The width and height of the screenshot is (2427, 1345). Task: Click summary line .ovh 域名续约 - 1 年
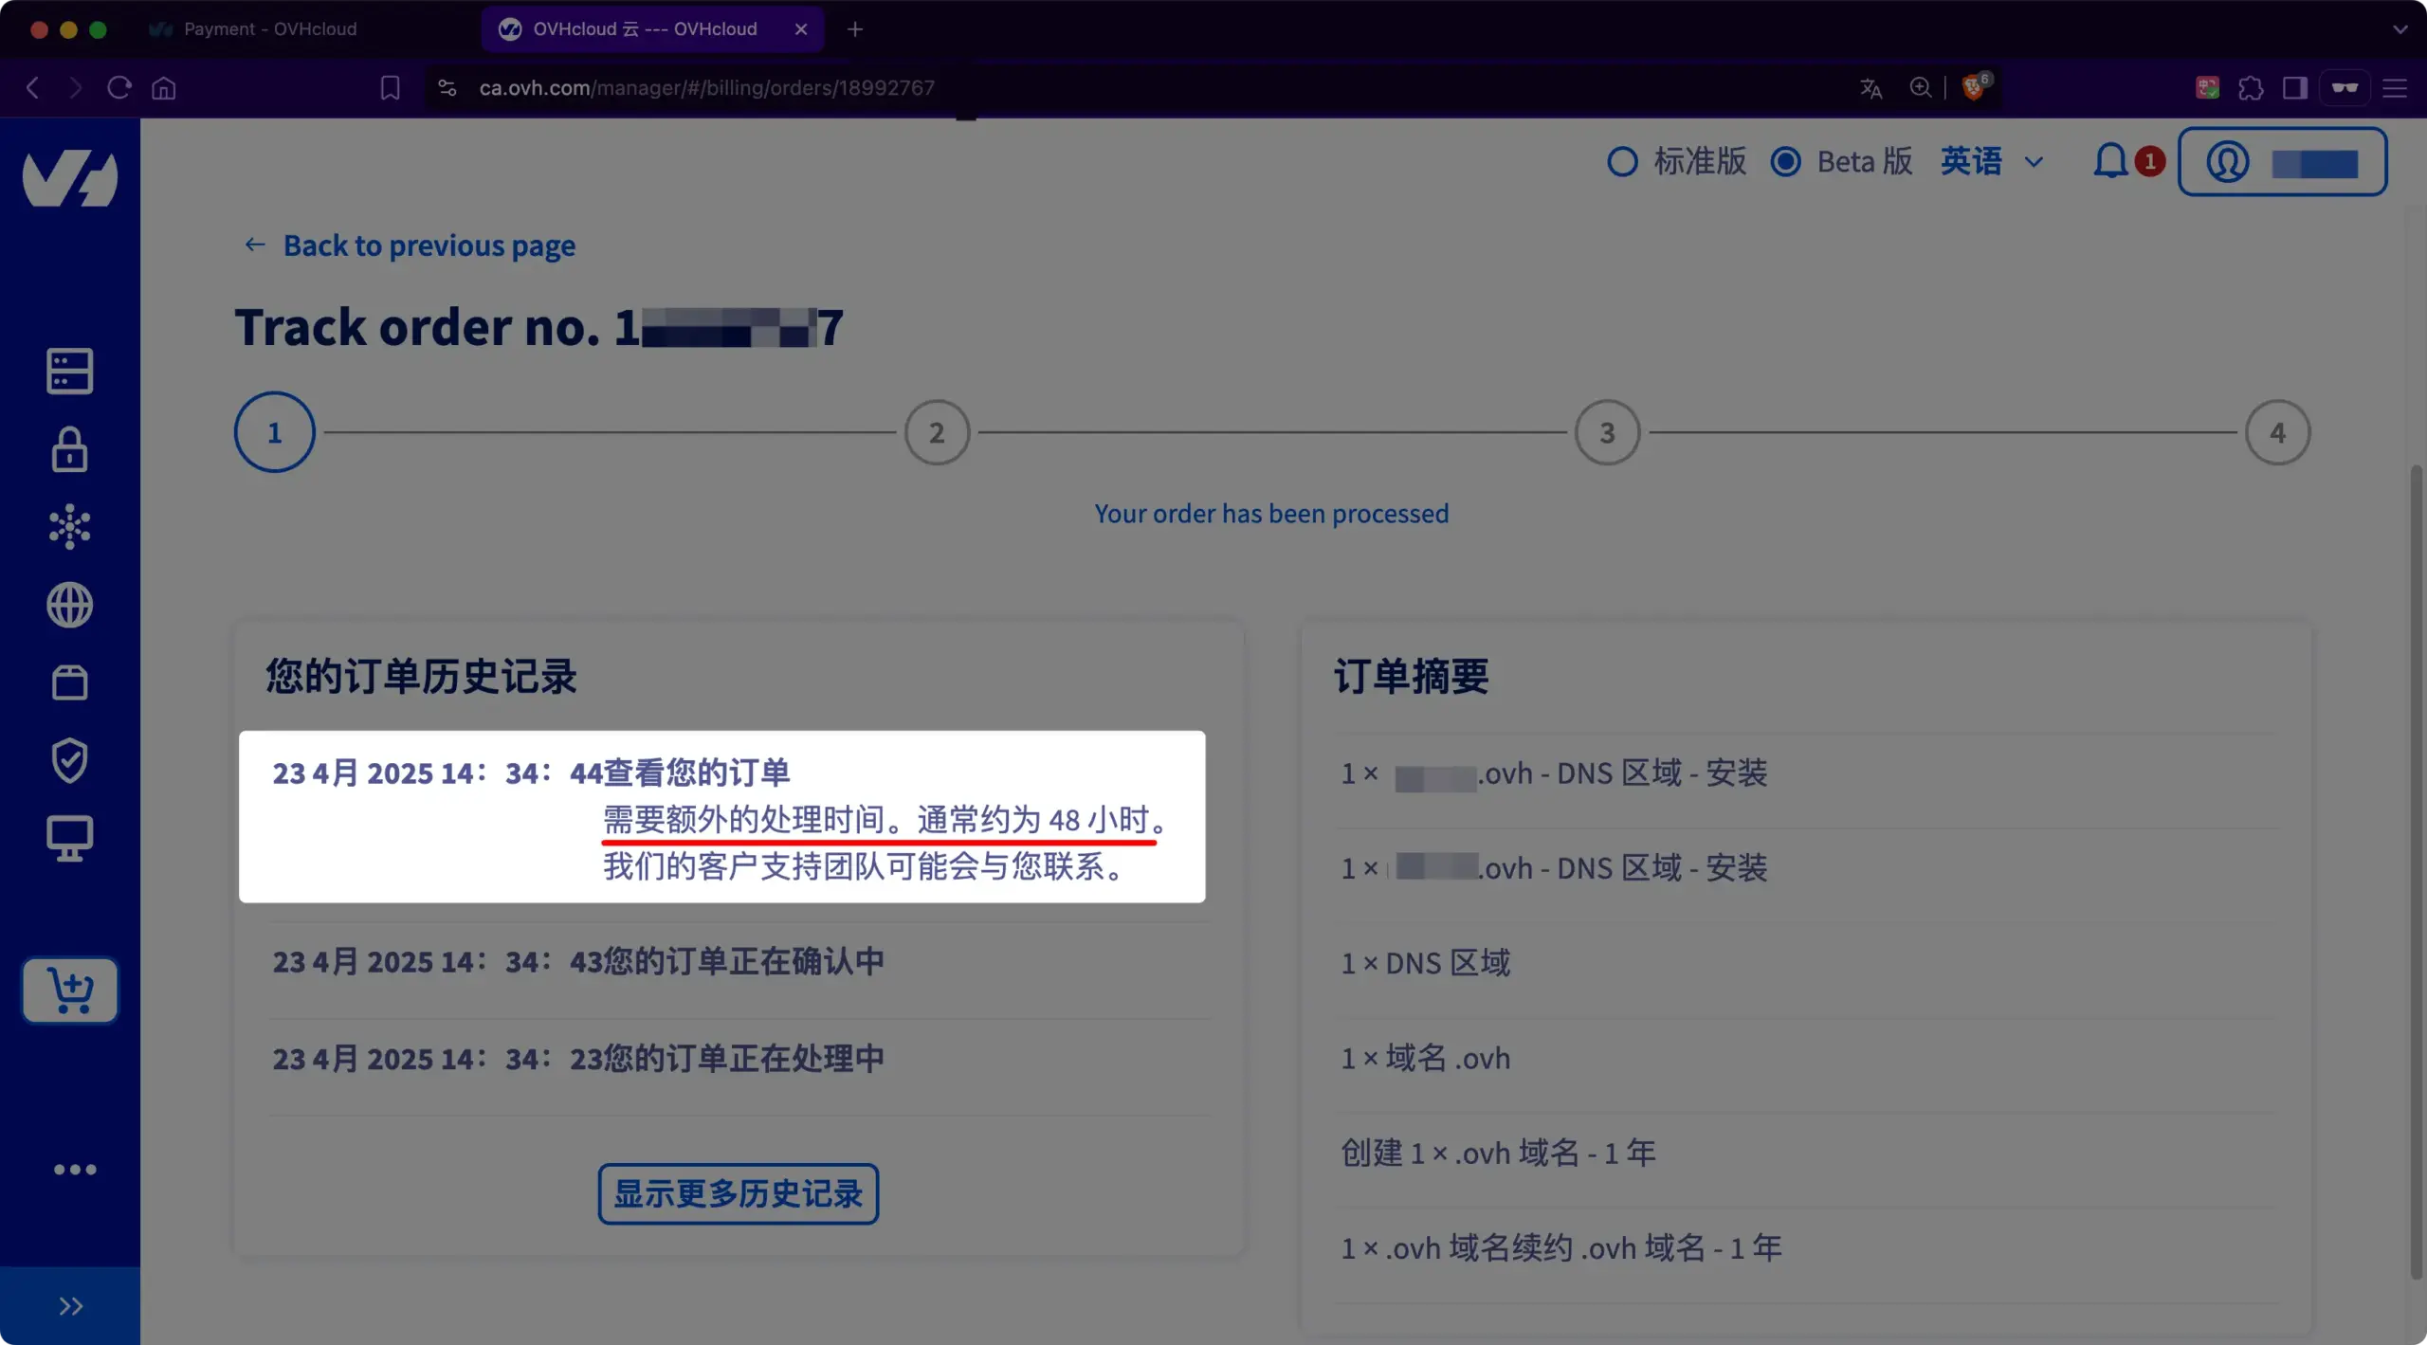(1561, 1247)
